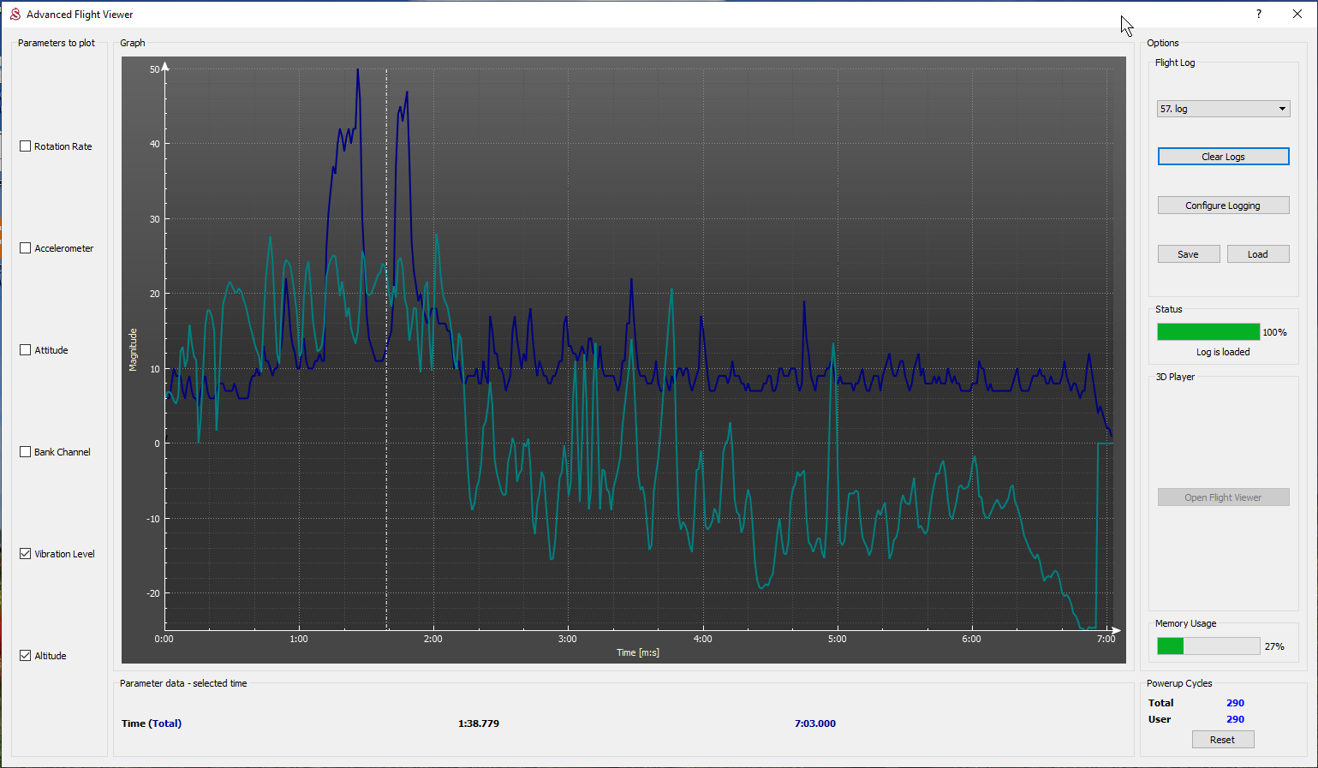Tick the Attitude parameter checkbox
Screen dimensions: 1318x768
(x=26, y=350)
